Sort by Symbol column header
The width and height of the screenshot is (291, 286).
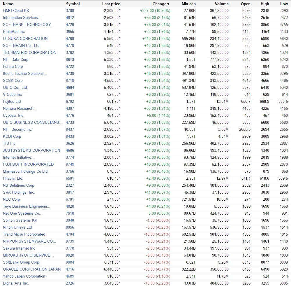tap(73, 4)
